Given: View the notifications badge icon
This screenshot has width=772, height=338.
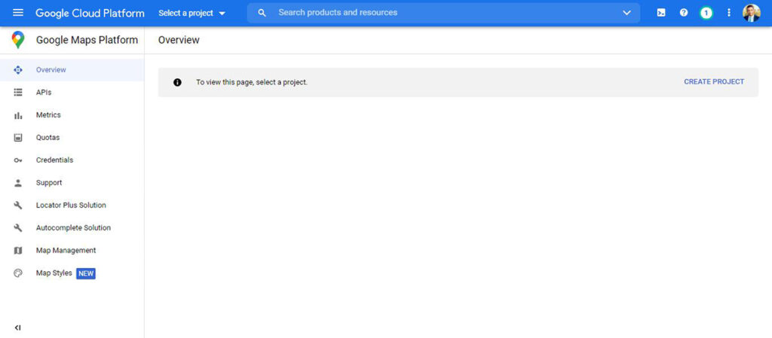Looking at the screenshot, I should (x=706, y=13).
